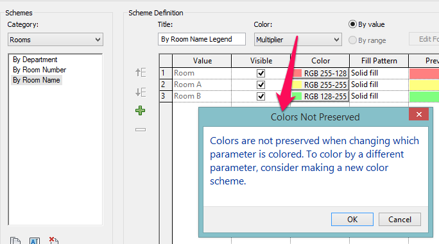Click the Room B value cell
The height and width of the screenshot is (244, 439).
(202, 96)
